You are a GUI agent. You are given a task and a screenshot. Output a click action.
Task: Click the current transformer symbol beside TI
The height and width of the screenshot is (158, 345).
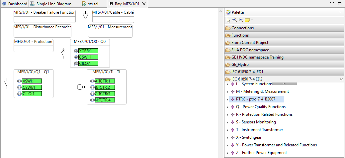(80, 87)
